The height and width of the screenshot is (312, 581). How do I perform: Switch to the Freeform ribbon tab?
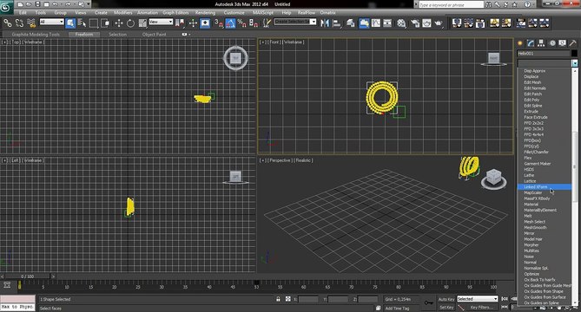pos(84,35)
